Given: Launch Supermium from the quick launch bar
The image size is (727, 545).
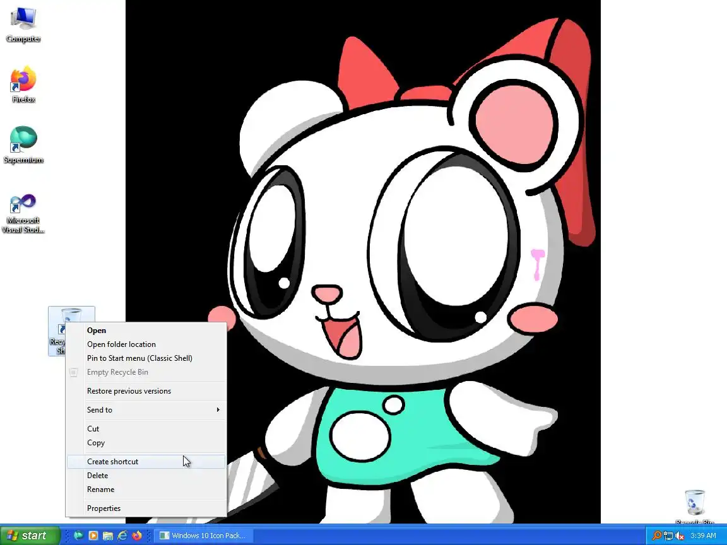Looking at the screenshot, I should pyautogui.click(x=78, y=536).
